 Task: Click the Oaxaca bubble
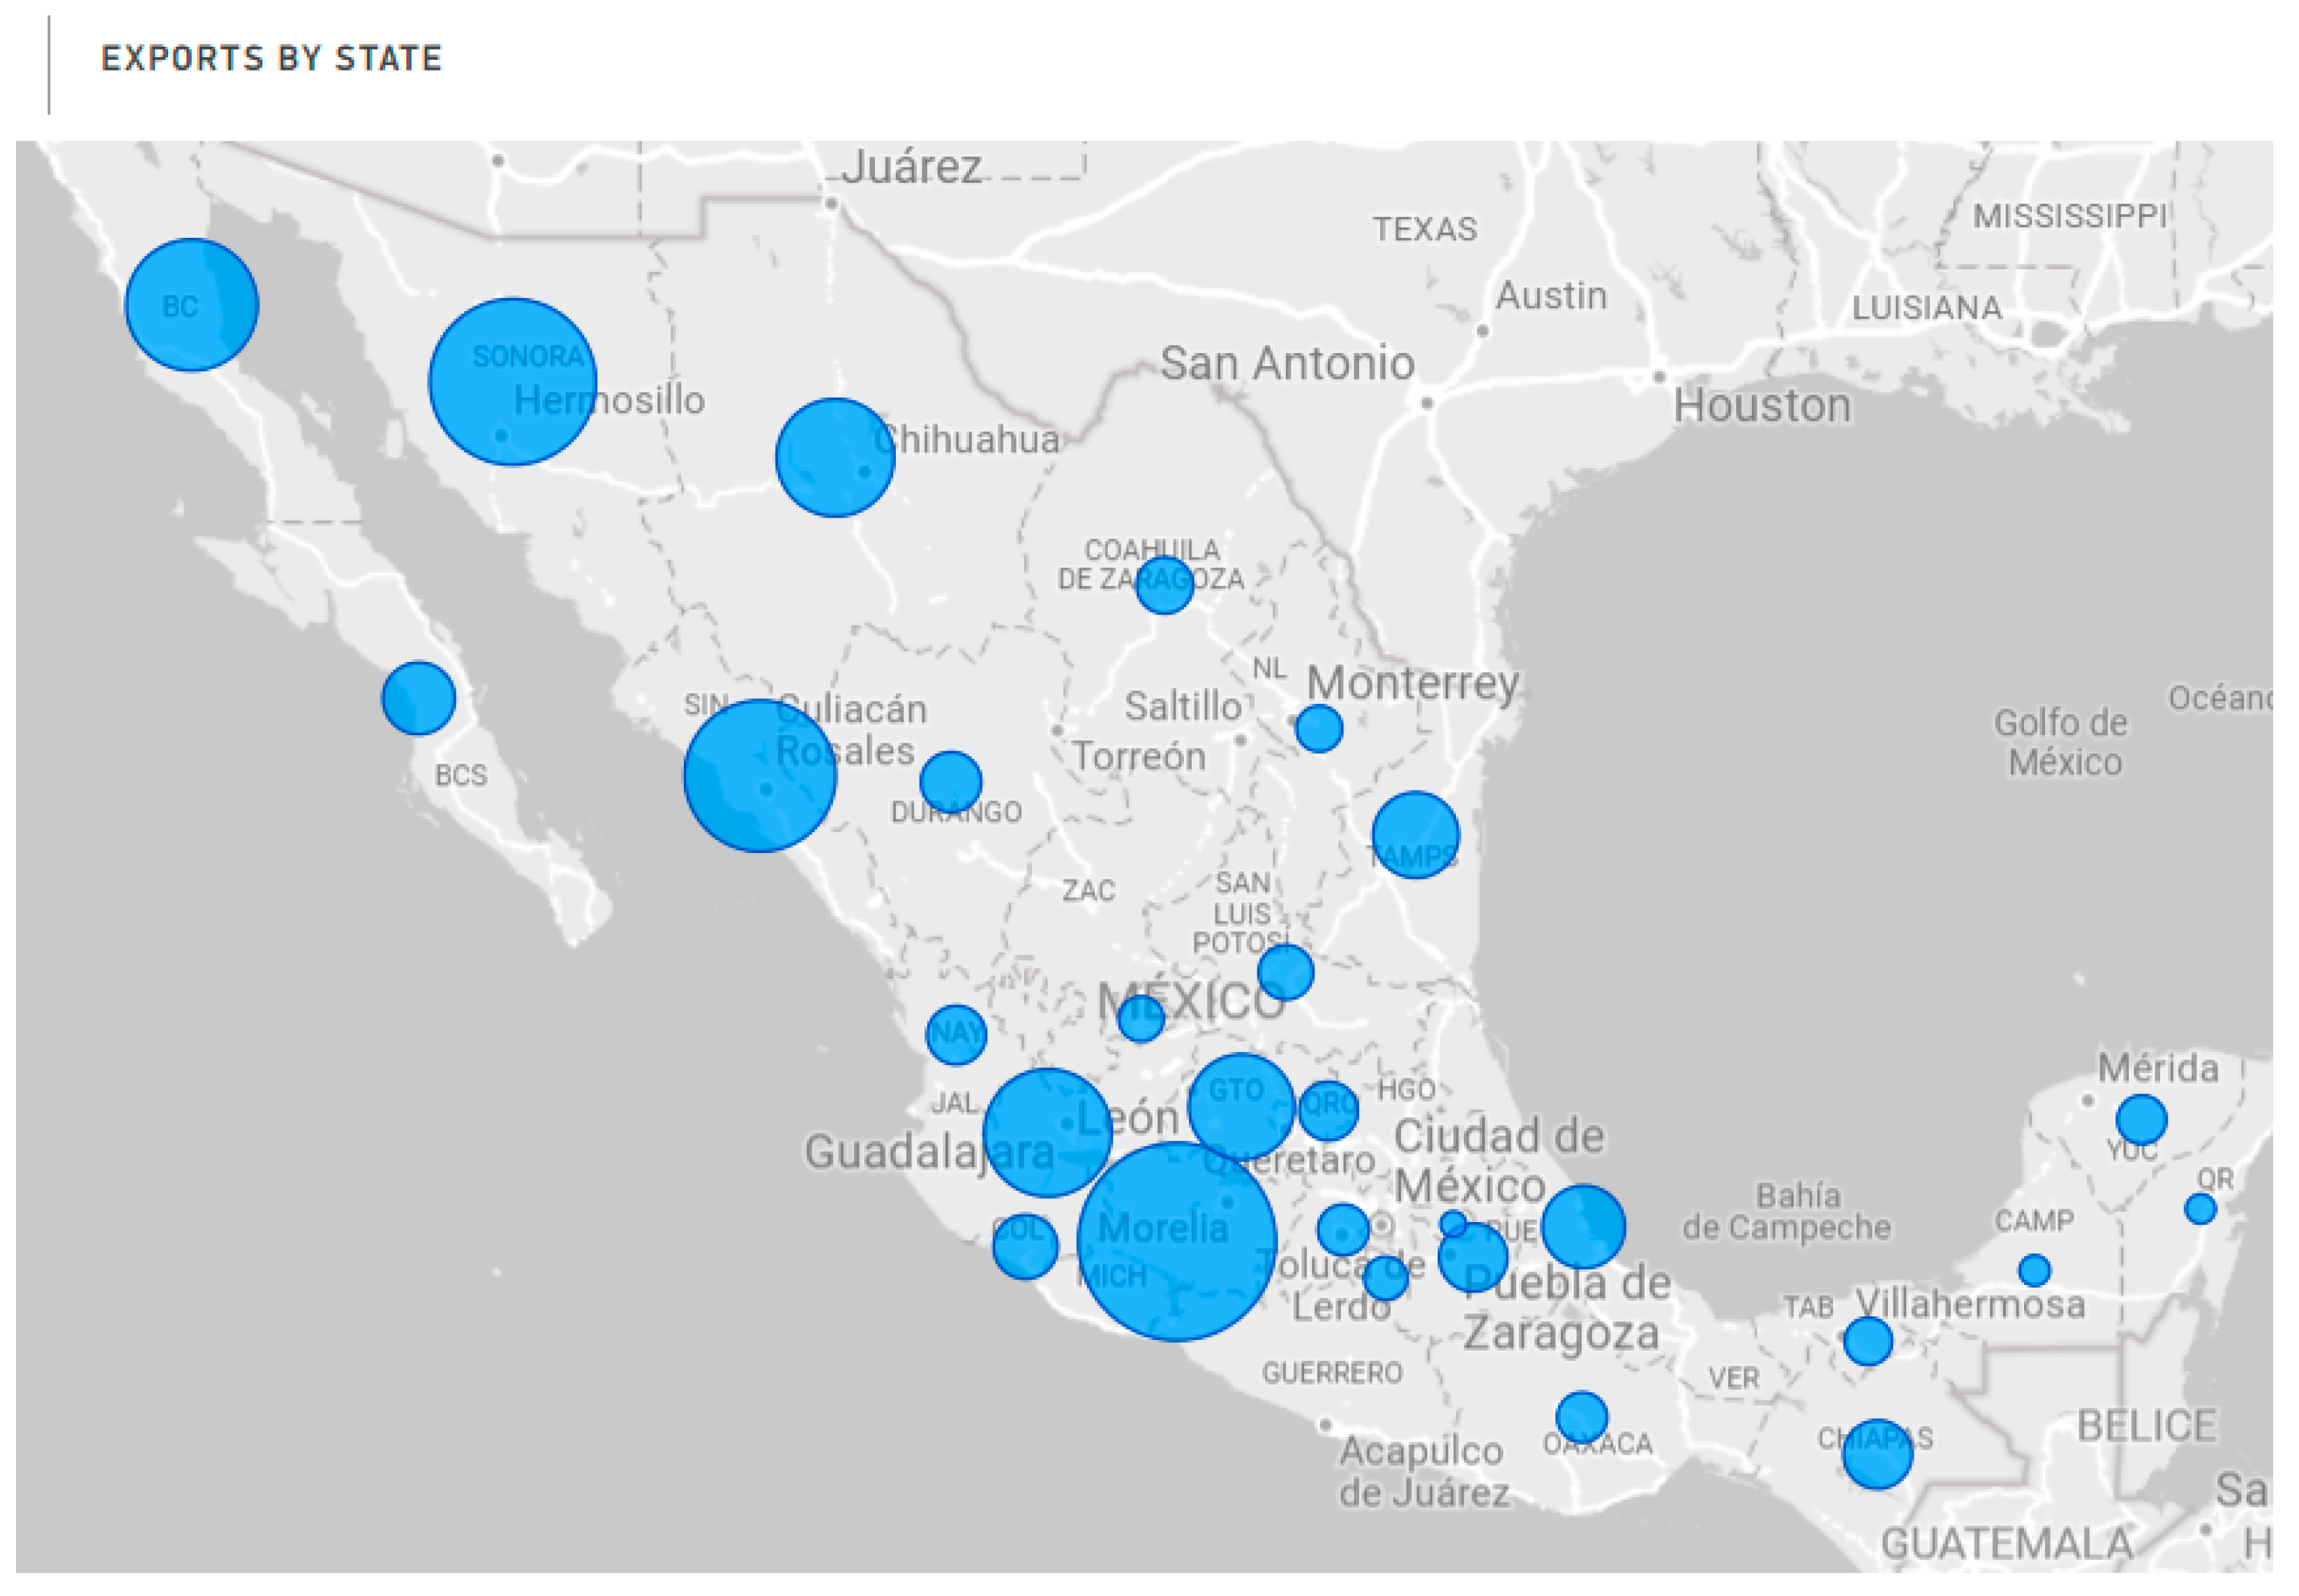click(x=1581, y=1417)
